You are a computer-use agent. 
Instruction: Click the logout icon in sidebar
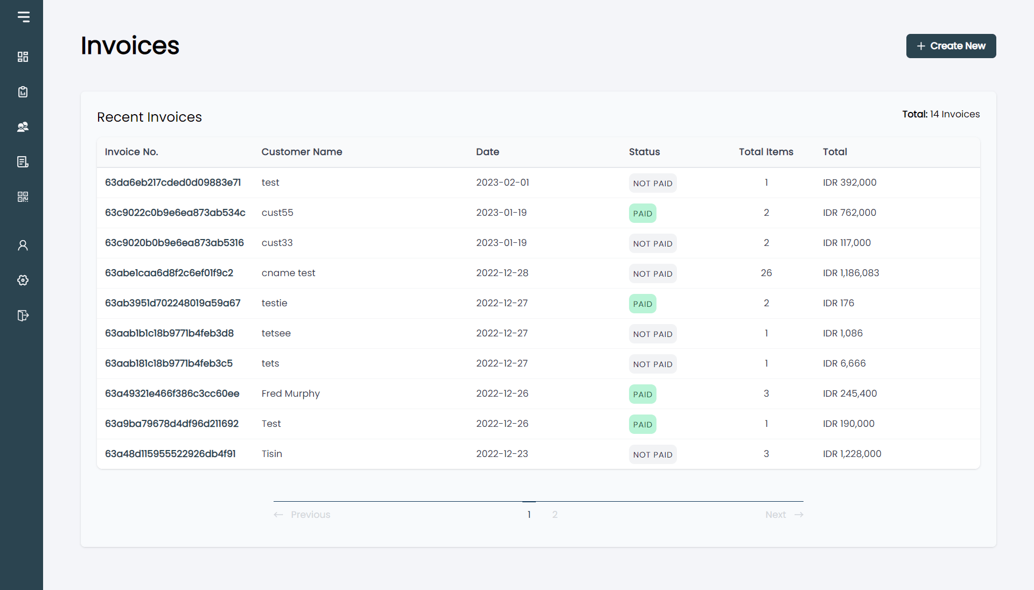coord(23,315)
